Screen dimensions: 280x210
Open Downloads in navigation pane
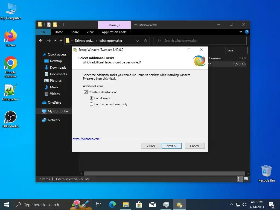pyautogui.click(x=55, y=68)
